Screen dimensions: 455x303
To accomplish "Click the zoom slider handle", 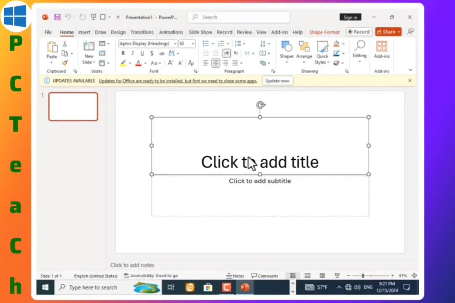I will [x=363, y=276].
